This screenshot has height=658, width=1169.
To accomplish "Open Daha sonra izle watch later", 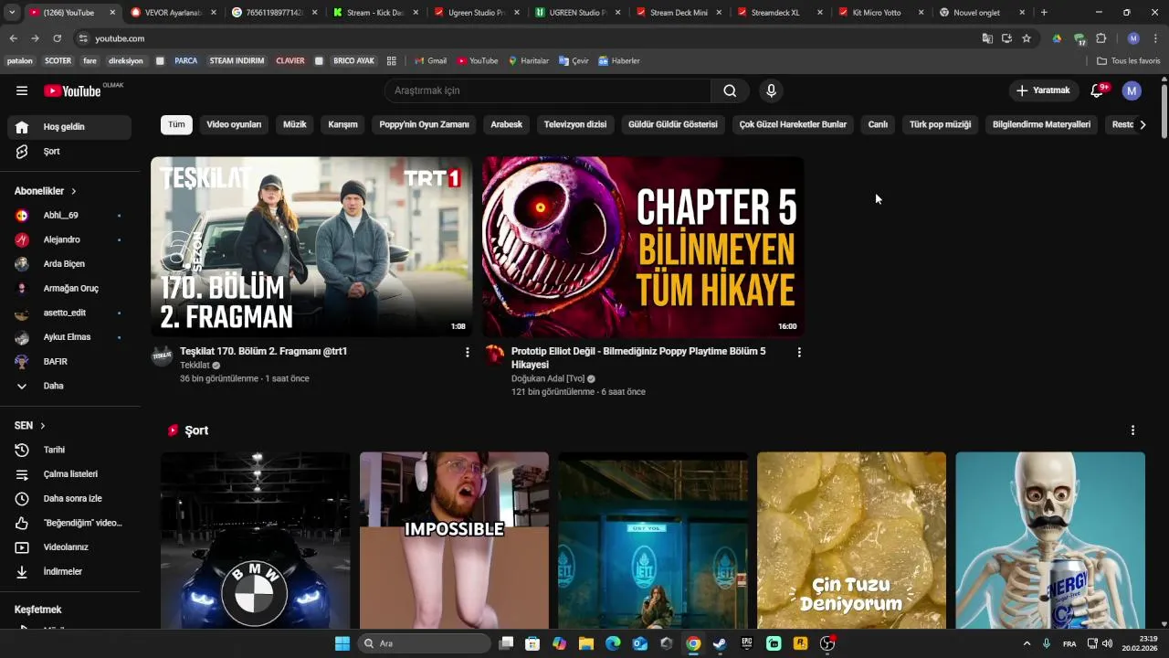I will click(69, 498).
